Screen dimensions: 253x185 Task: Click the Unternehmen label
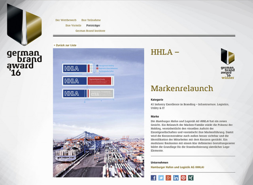click(159, 163)
